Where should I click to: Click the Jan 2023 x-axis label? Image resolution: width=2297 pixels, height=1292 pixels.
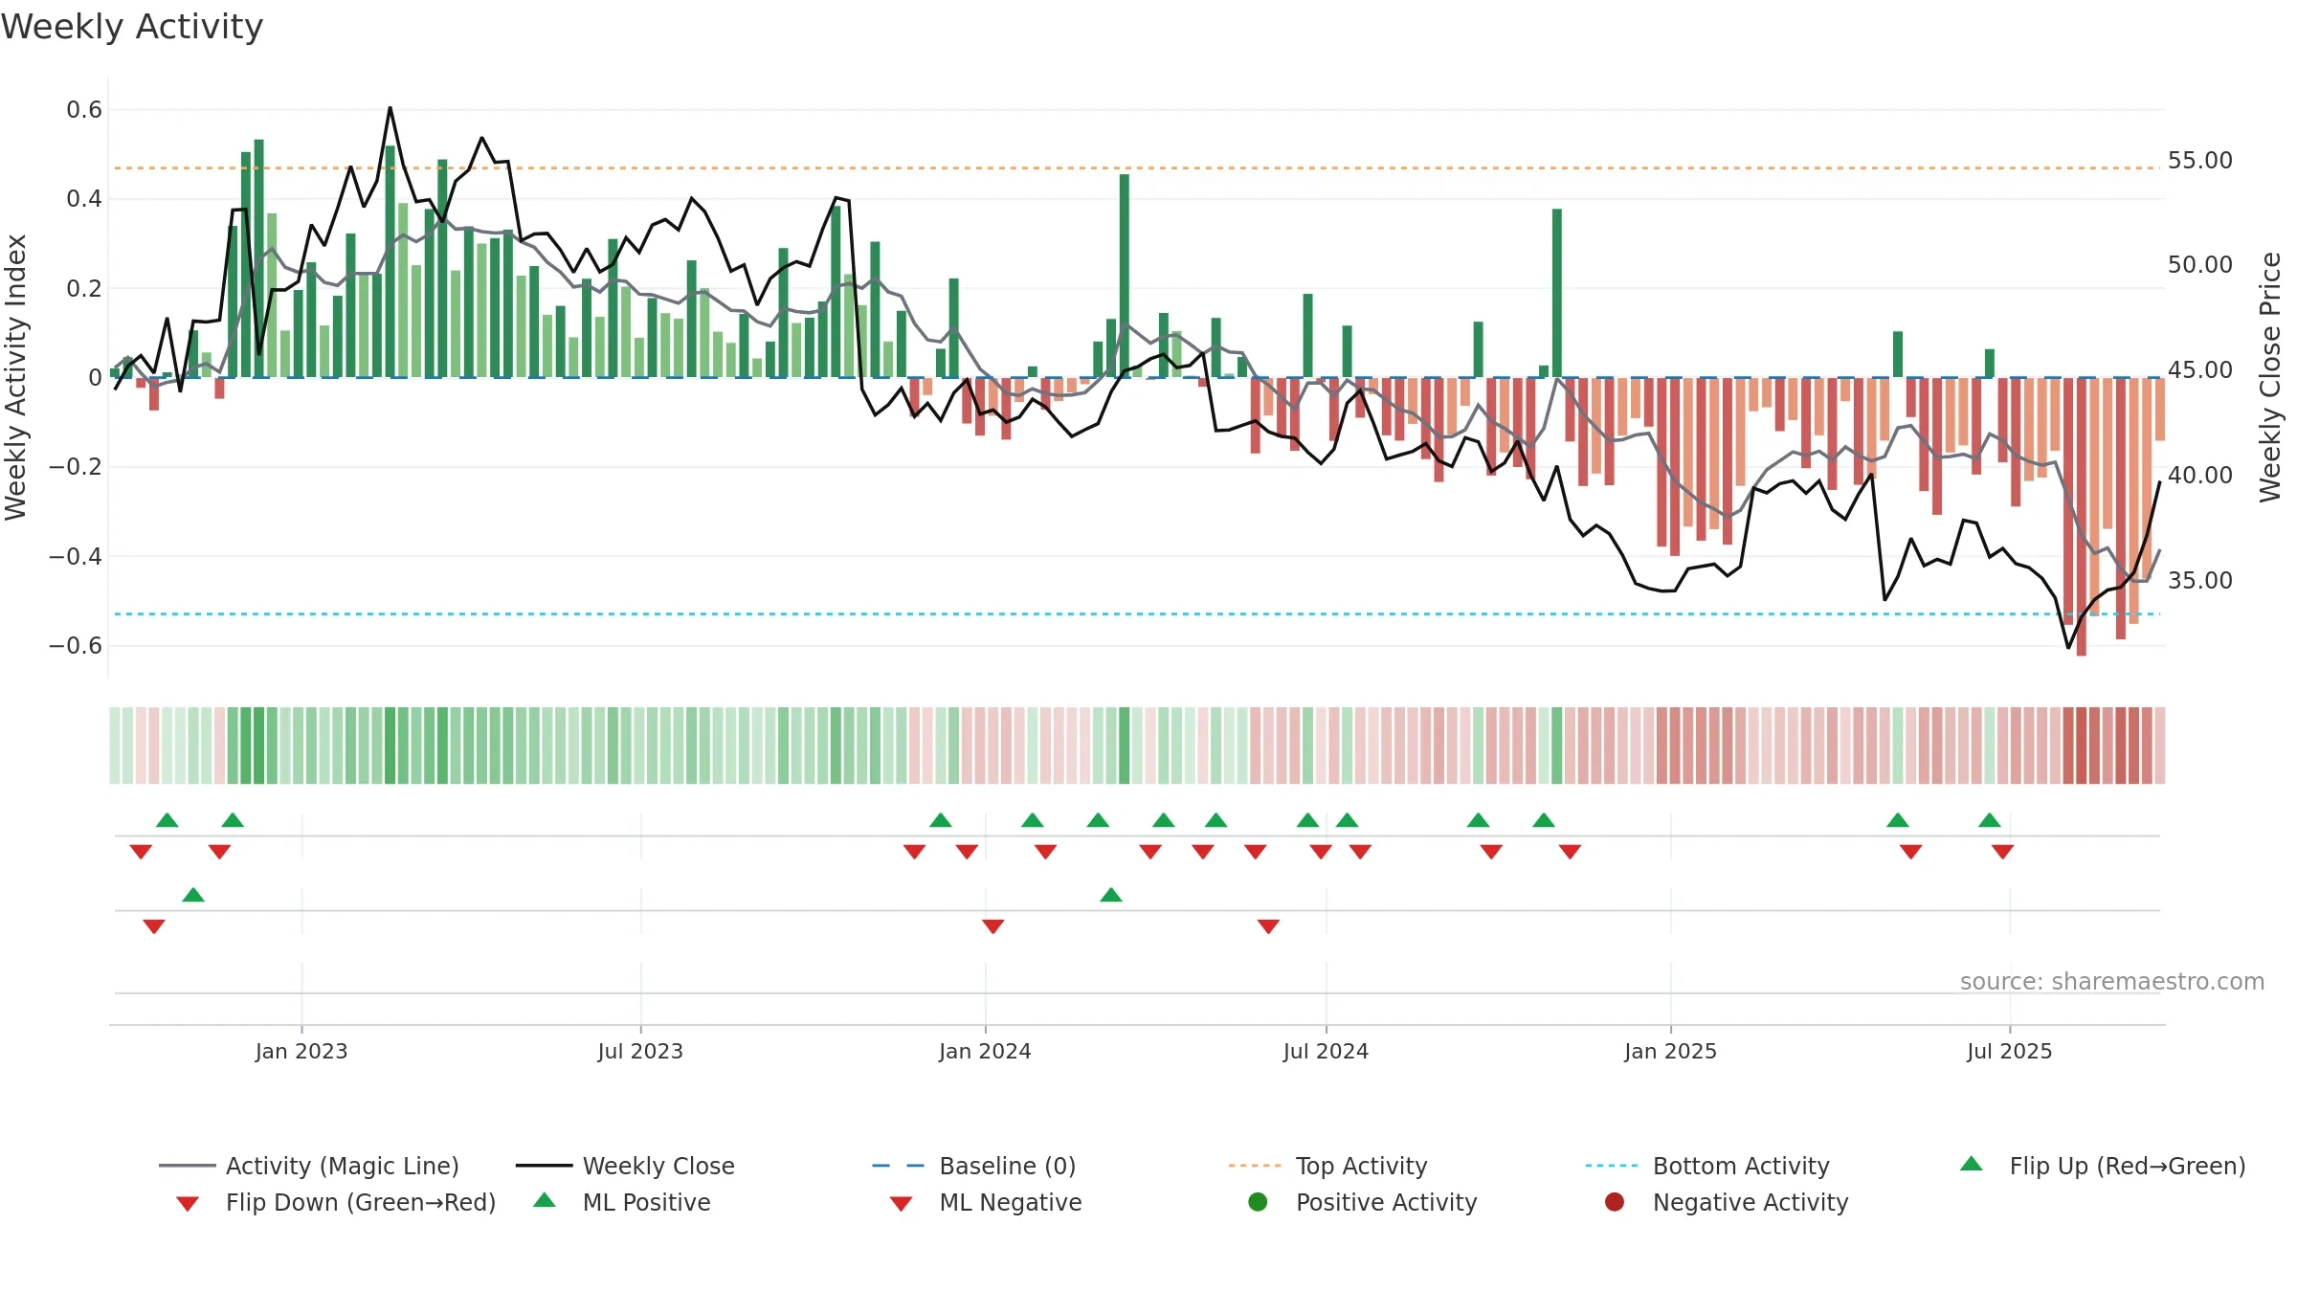[x=301, y=1052]
